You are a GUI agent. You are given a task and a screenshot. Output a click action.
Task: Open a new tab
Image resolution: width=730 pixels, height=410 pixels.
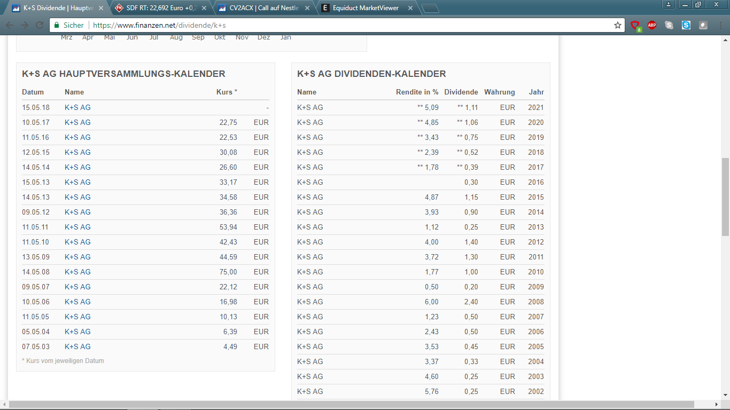tap(430, 9)
